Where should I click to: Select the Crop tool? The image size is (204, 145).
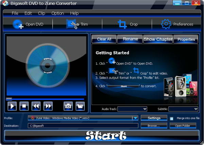(122, 24)
